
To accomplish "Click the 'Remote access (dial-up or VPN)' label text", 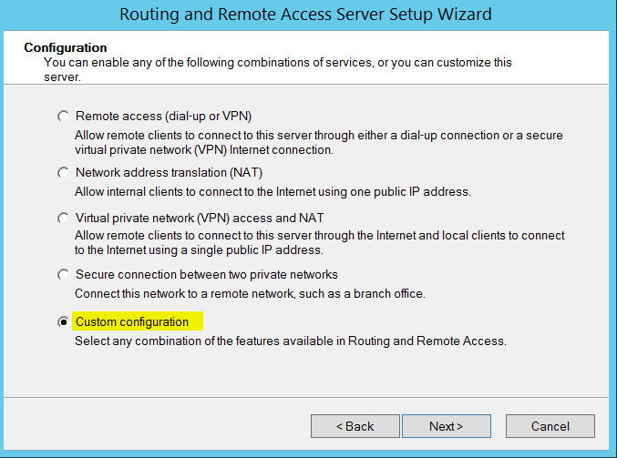I will 163,117.
